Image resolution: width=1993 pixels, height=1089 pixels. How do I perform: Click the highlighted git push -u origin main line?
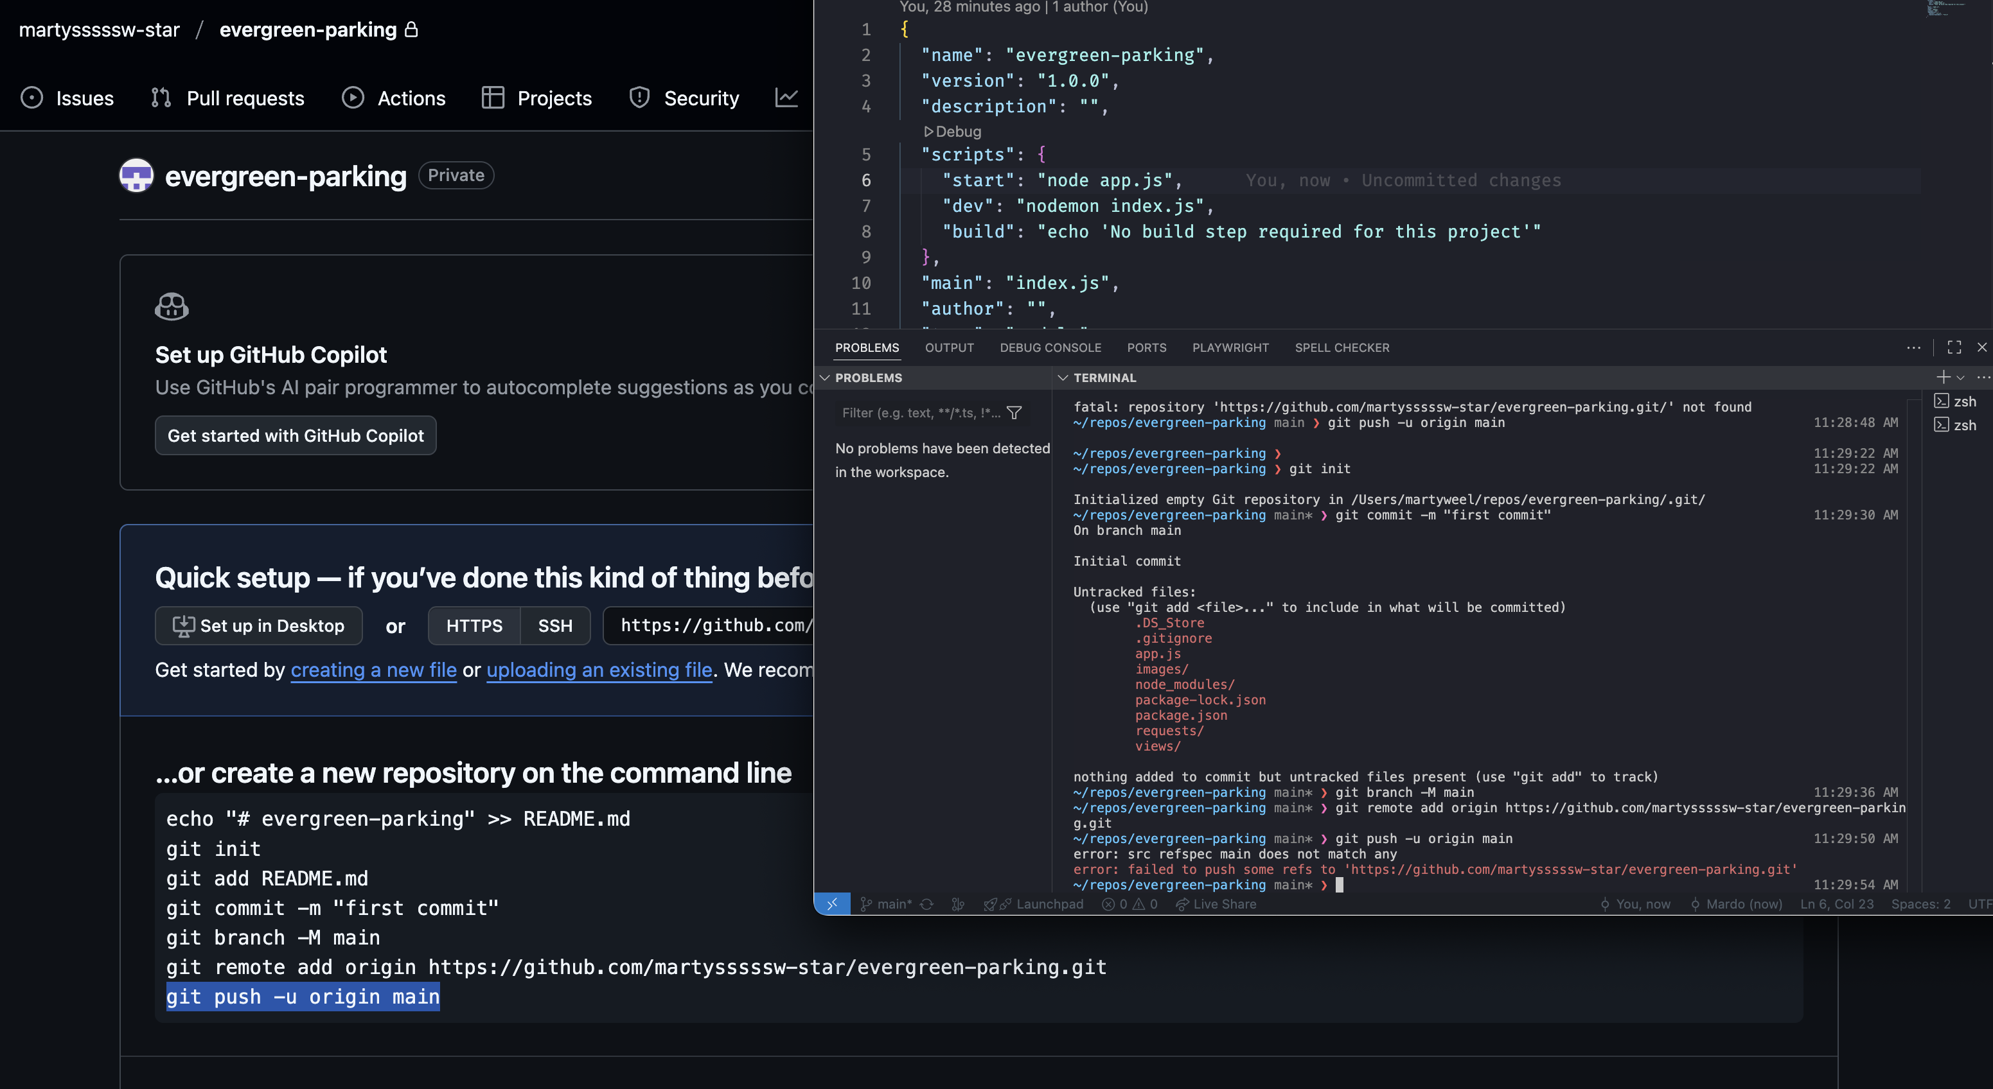click(303, 997)
